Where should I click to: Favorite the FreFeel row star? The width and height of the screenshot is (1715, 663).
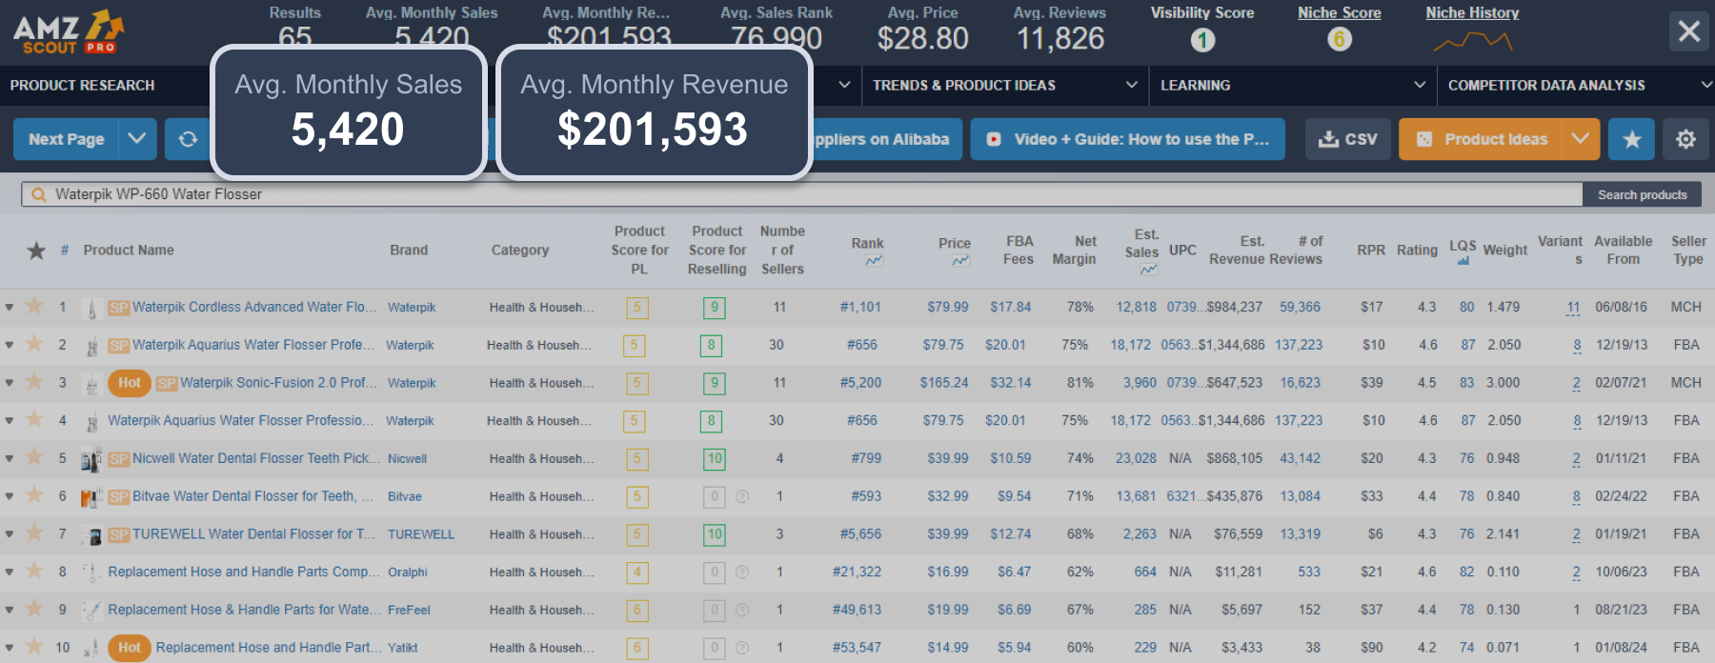pos(34,608)
